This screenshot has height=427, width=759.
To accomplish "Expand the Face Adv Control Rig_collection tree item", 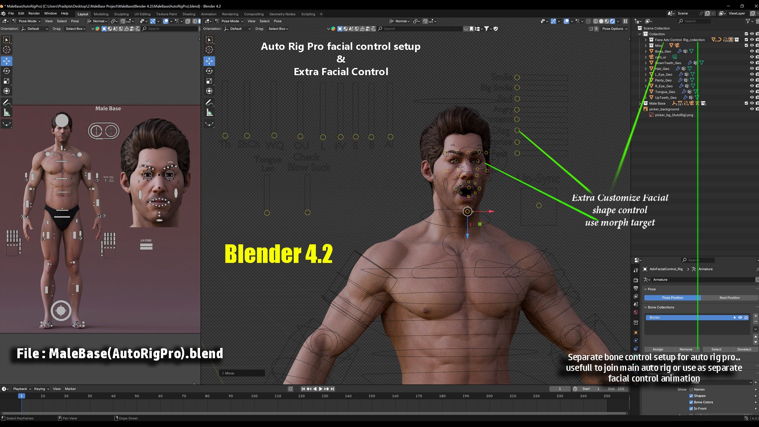I will coord(646,40).
